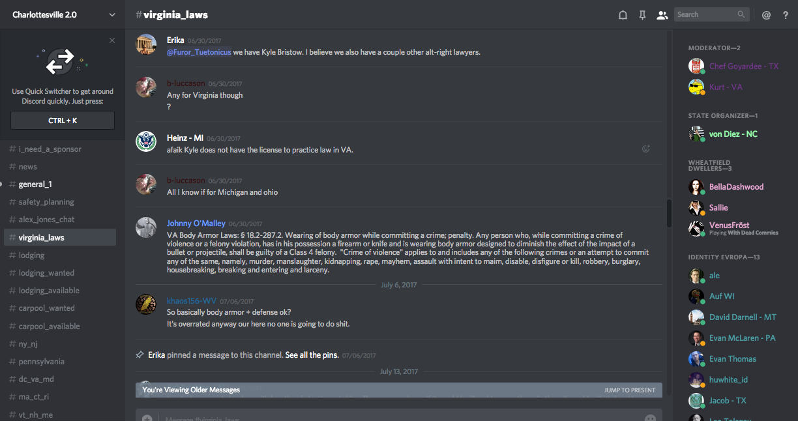The height and width of the screenshot is (421, 798).
Task: Add reaction to Heinz - MI message
Action: pyautogui.click(x=646, y=149)
